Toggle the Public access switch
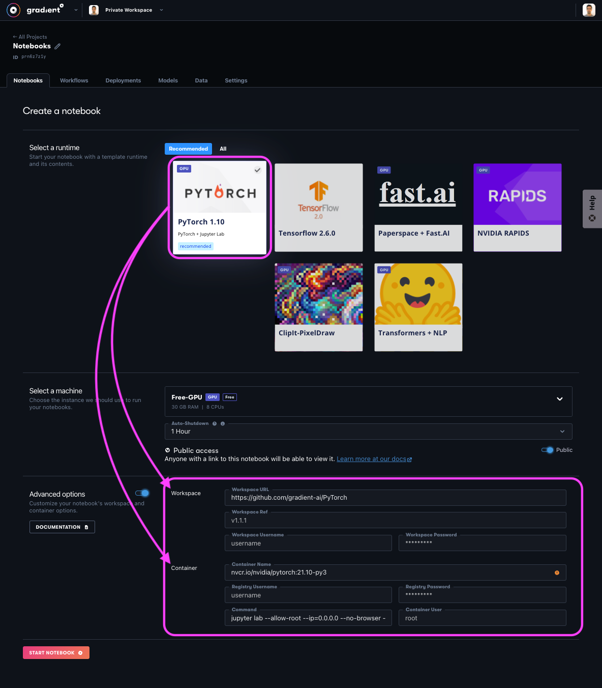602x688 pixels. [547, 450]
